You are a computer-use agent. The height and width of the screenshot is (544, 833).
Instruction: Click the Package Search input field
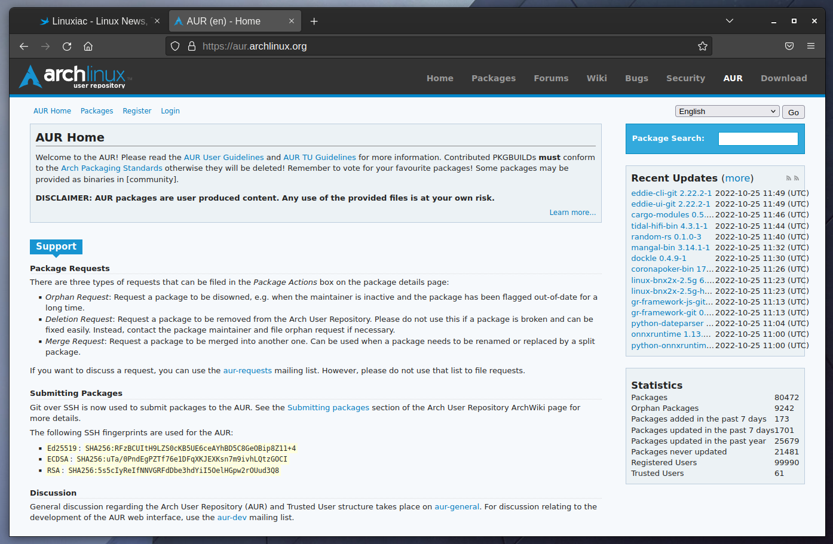(x=758, y=139)
